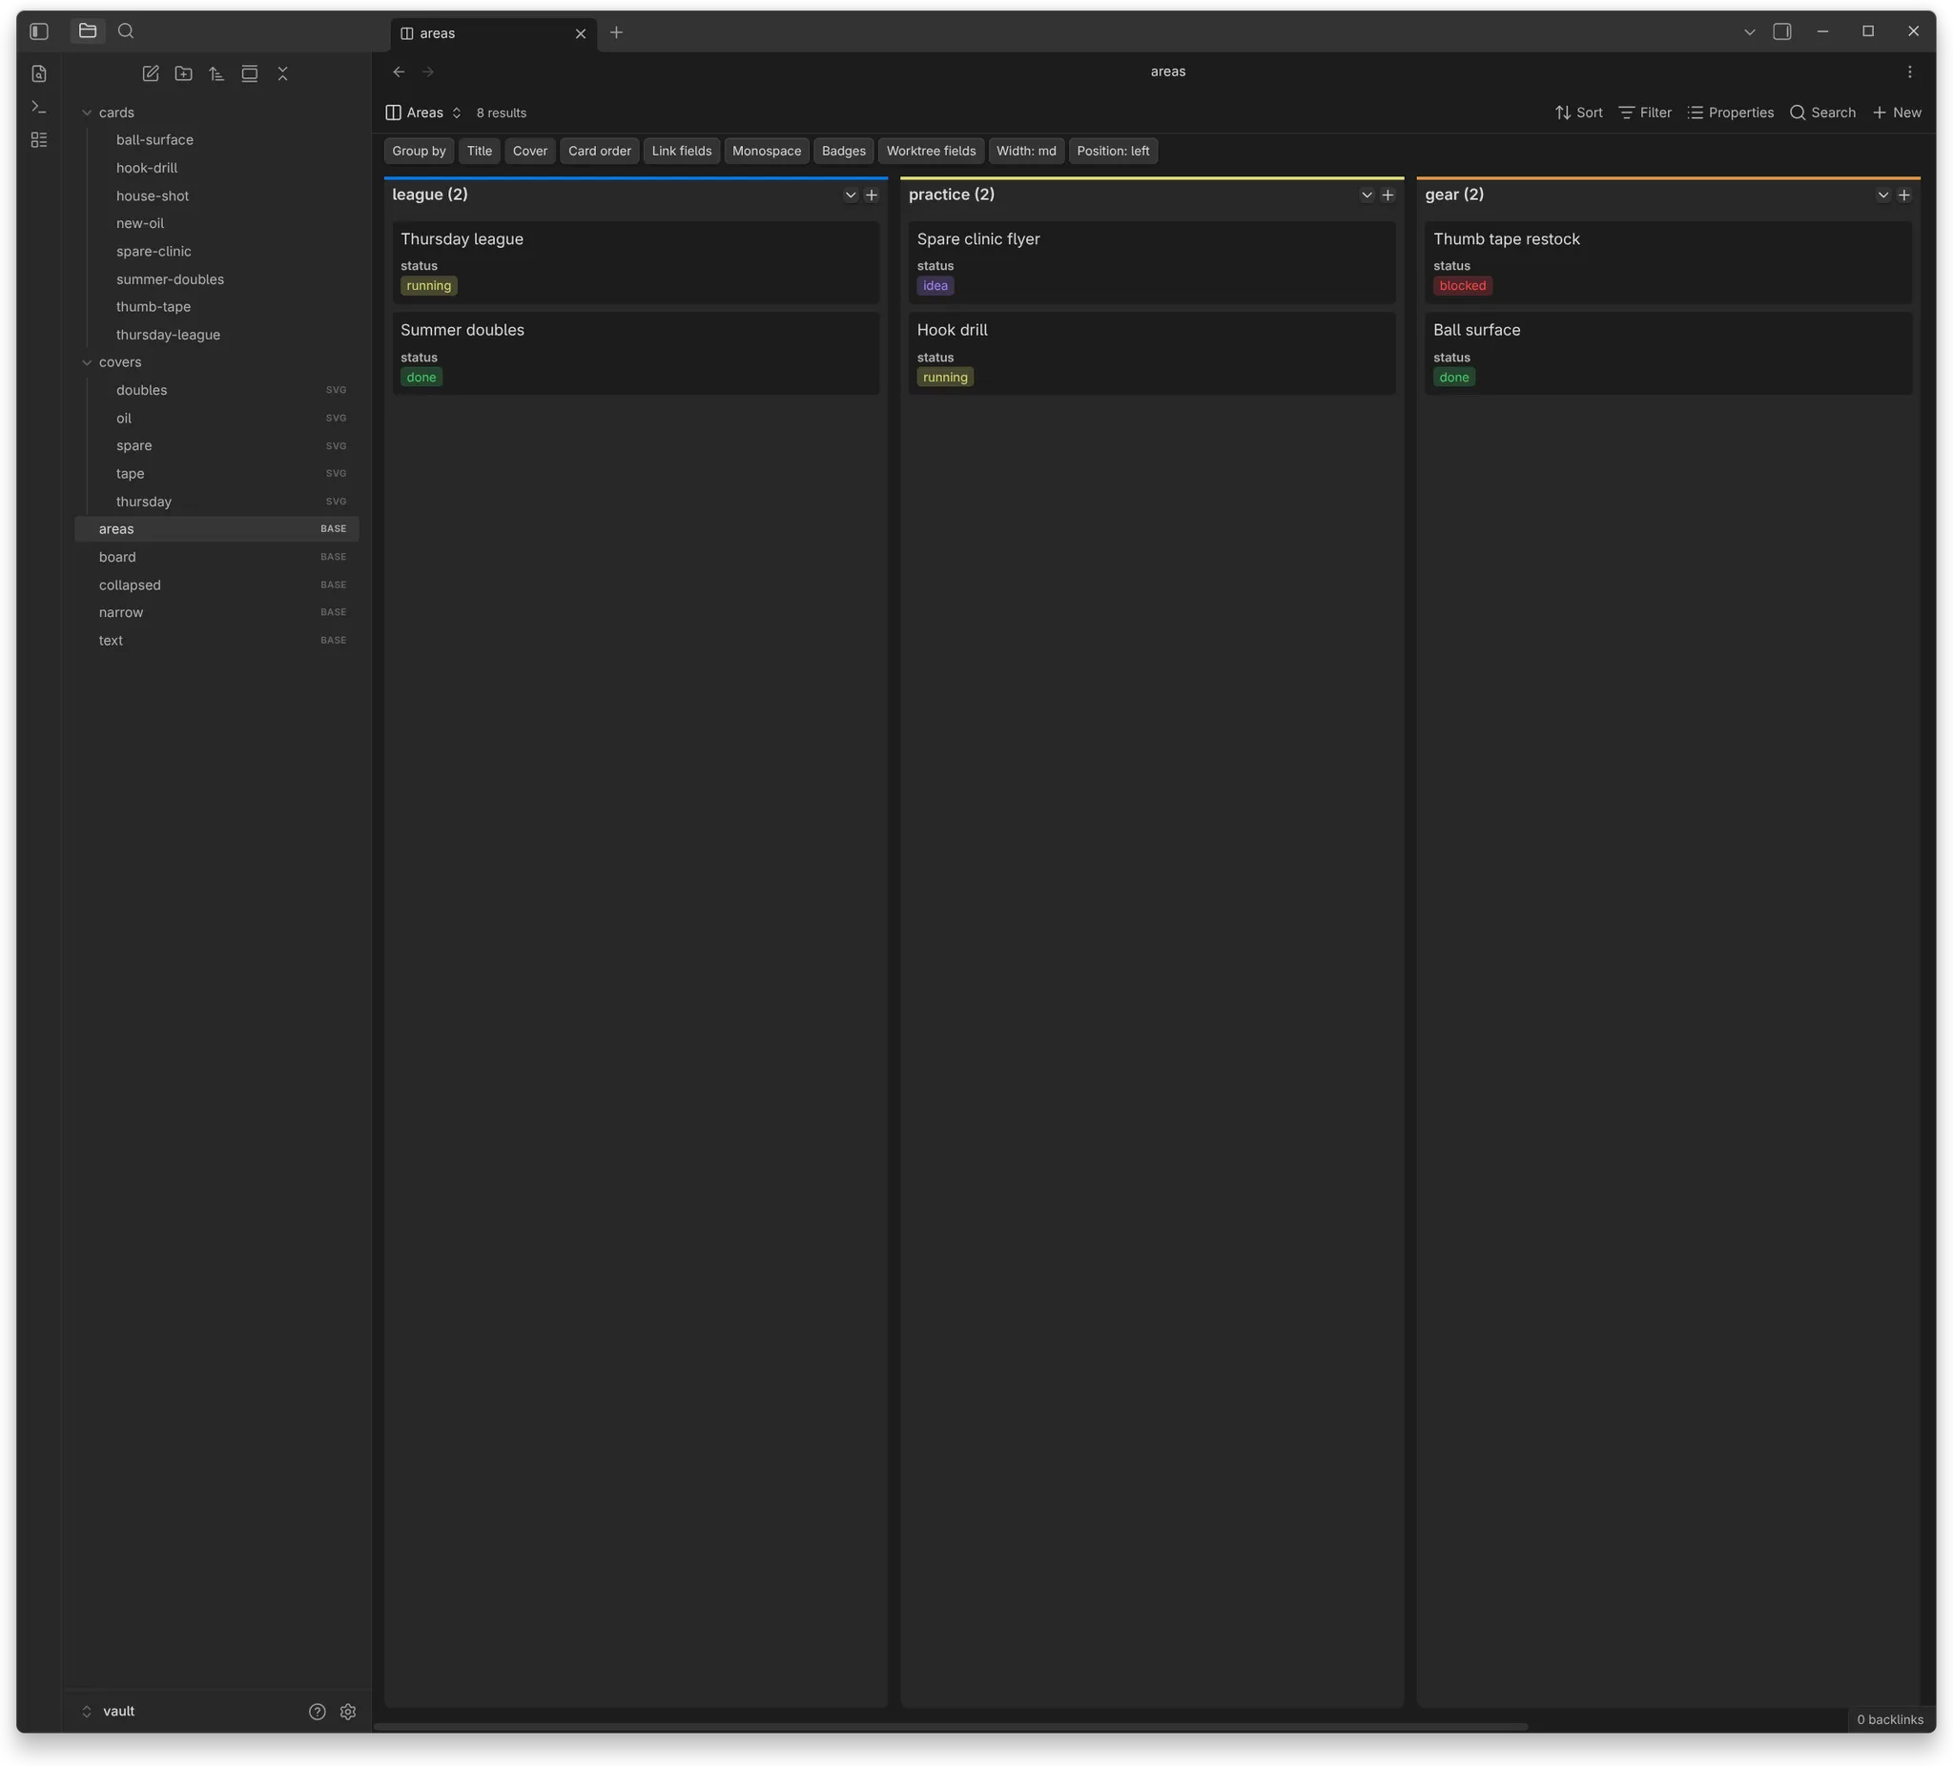The image size is (1953, 1766).
Task: Toggle right sidebar panel icon
Action: click(x=1780, y=31)
